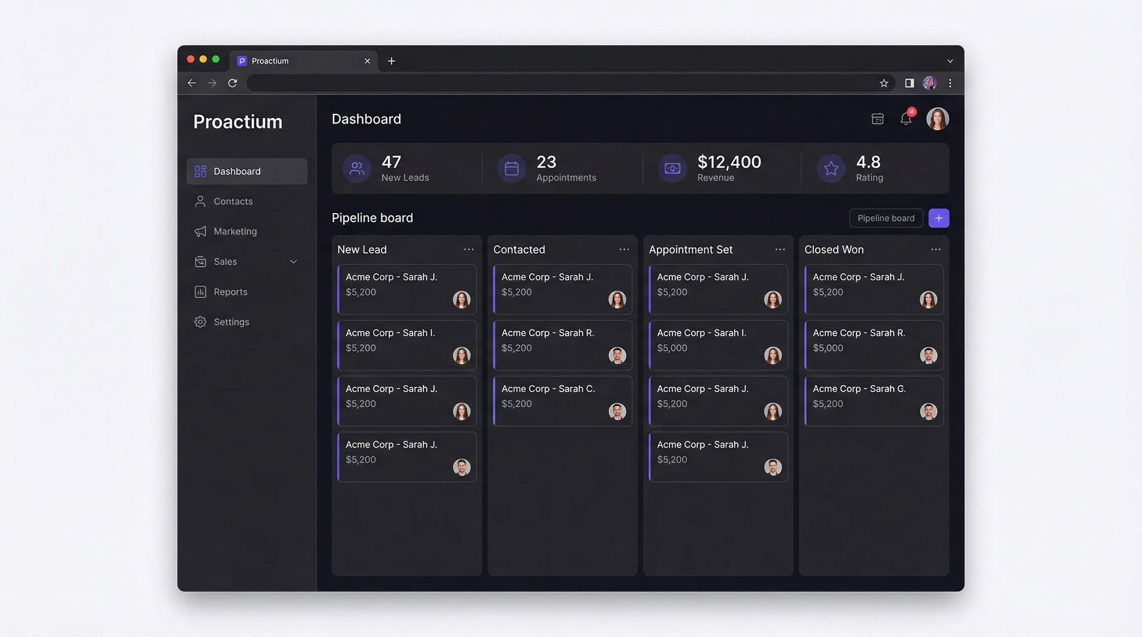The width and height of the screenshot is (1142, 637).
Task: Open the Closed Won column options menu
Action: (x=935, y=249)
